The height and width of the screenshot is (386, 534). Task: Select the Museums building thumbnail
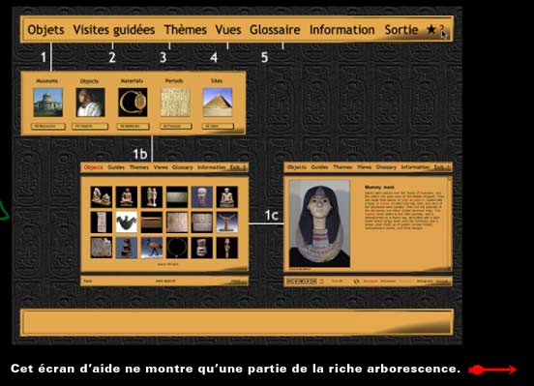tap(48, 103)
